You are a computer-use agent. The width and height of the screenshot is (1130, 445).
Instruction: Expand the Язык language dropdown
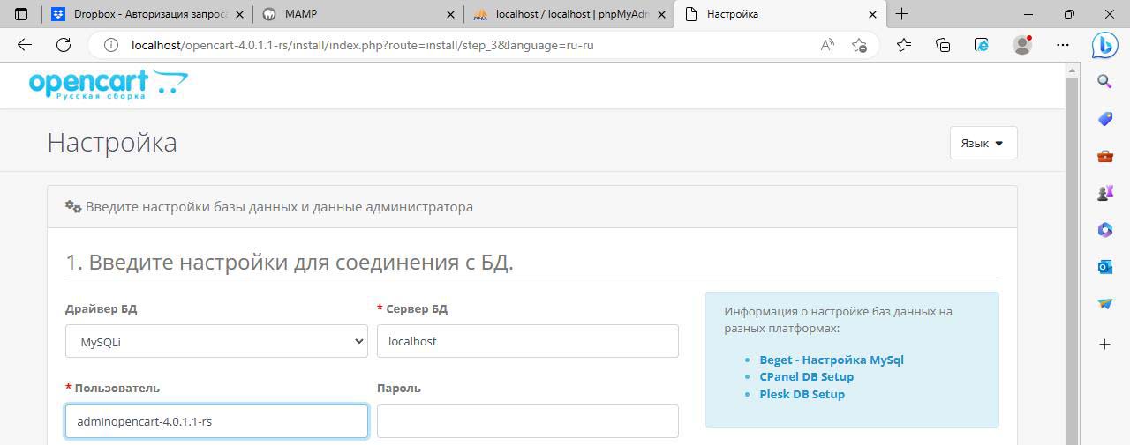coord(983,143)
